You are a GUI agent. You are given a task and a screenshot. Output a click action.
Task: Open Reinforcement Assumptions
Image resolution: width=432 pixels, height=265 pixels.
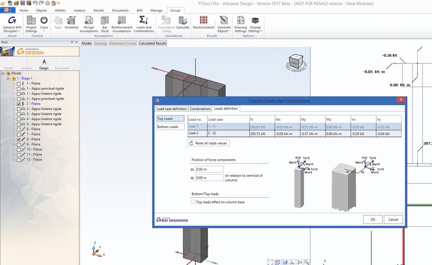pos(122,24)
